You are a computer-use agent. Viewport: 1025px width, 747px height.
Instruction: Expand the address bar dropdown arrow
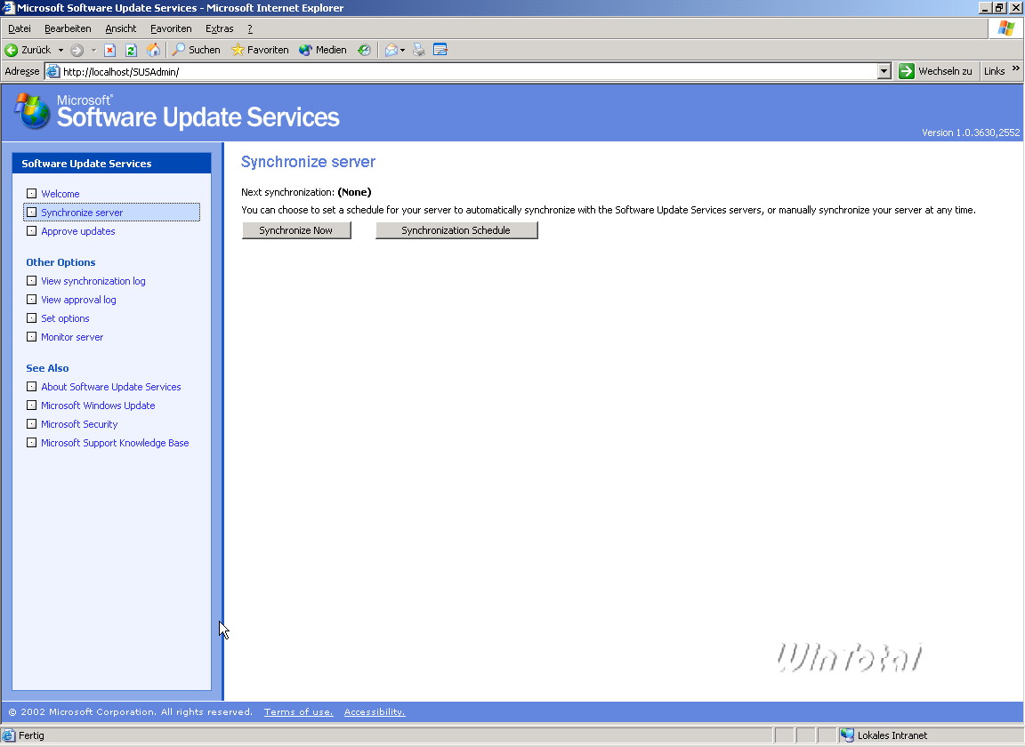[x=884, y=71]
